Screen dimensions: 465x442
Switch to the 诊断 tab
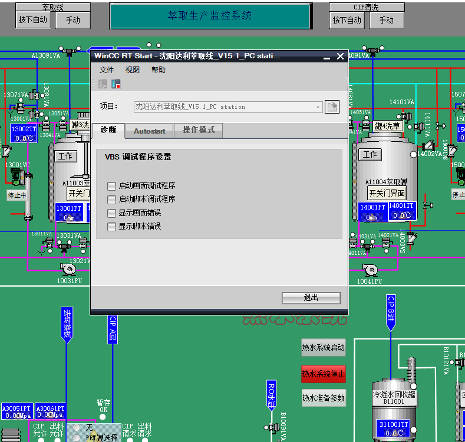[x=108, y=130]
